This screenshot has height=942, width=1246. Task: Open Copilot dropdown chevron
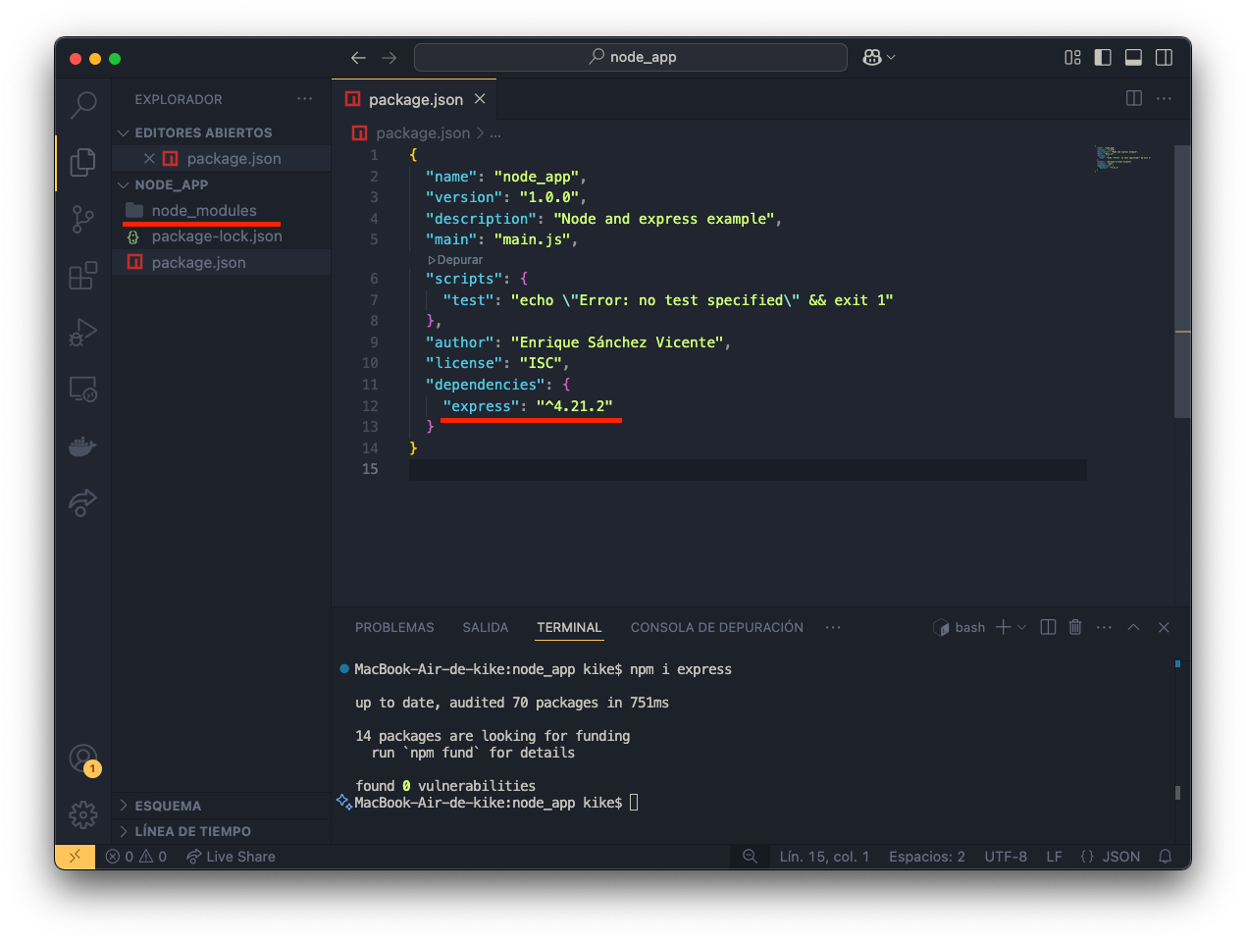[891, 58]
